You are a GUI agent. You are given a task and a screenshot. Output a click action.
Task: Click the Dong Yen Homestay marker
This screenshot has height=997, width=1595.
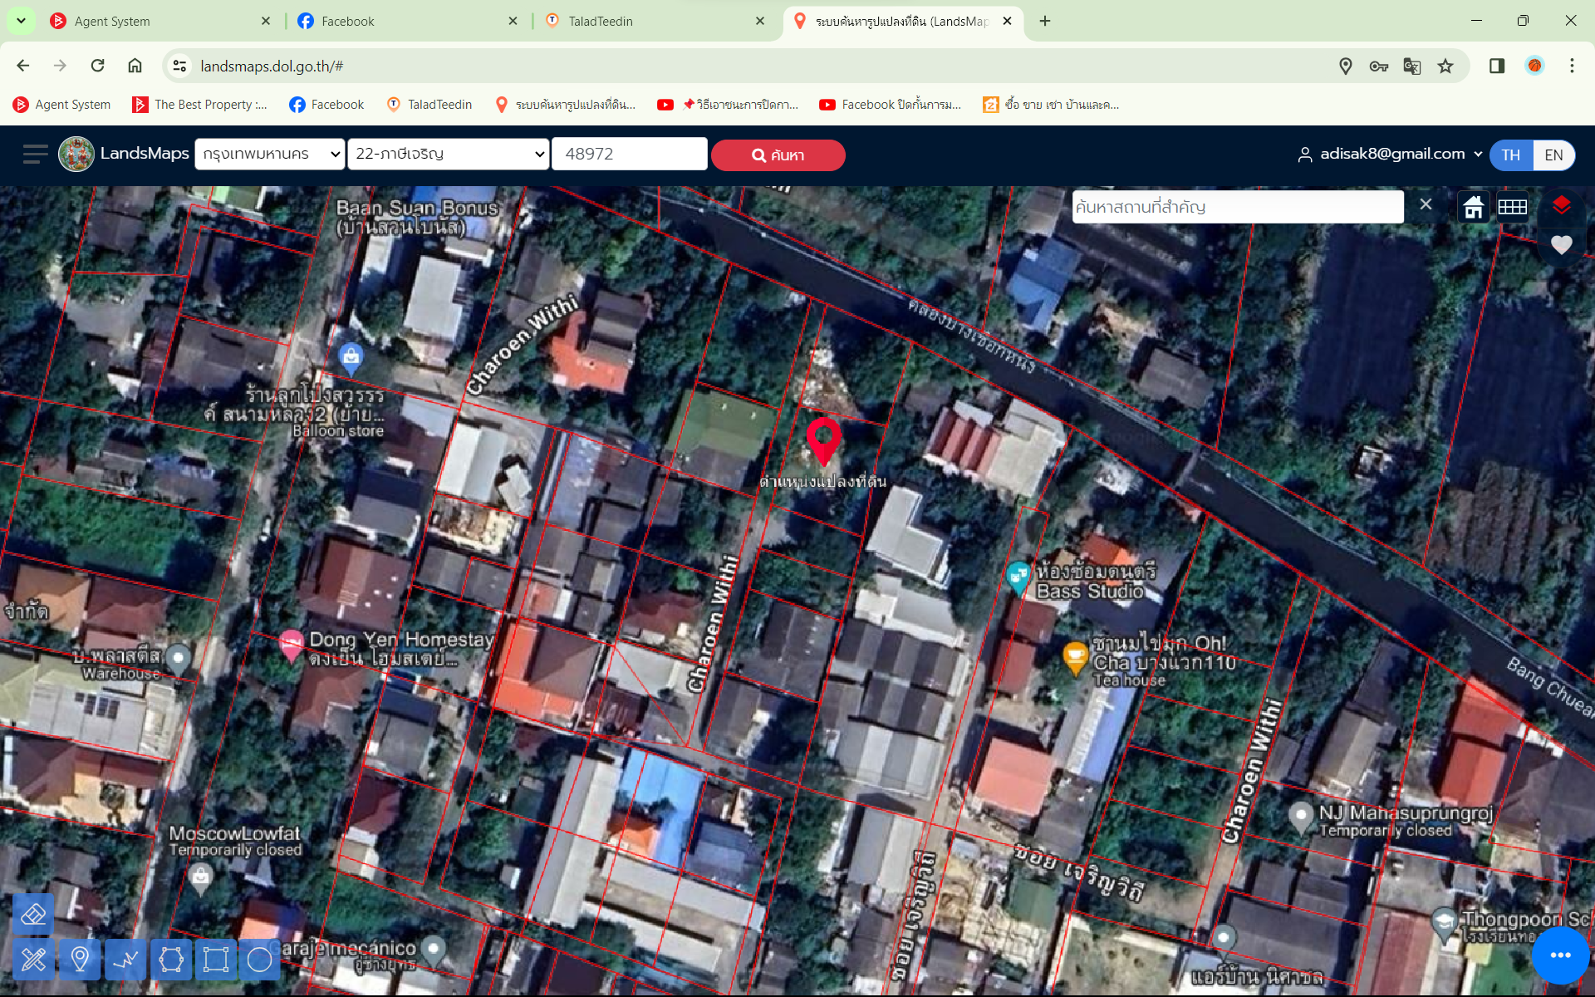coord(291,645)
